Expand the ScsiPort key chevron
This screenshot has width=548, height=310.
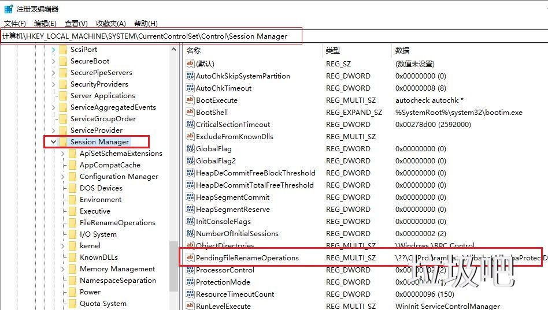[53, 50]
